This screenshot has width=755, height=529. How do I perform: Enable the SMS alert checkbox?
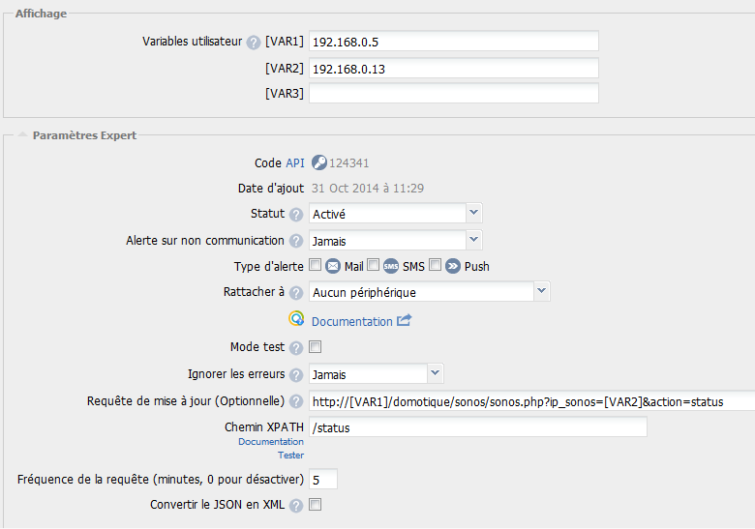[x=373, y=265]
